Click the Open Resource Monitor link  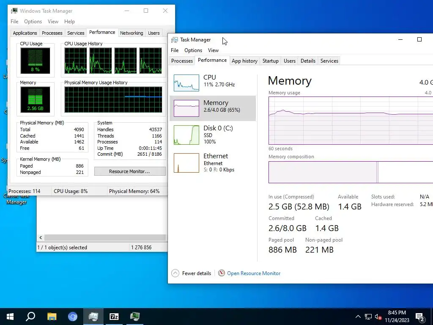pos(254,273)
